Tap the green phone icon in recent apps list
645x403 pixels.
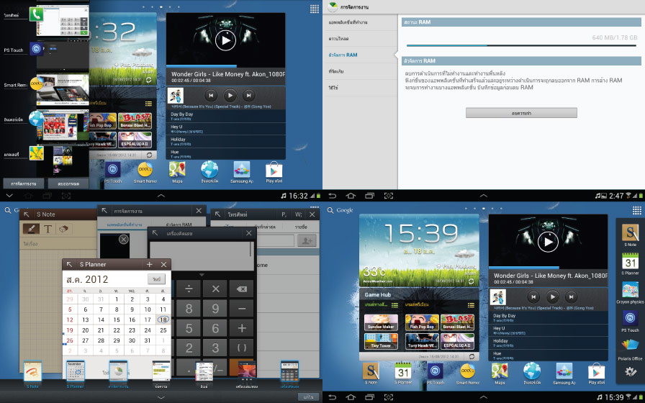tap(37, 14)
